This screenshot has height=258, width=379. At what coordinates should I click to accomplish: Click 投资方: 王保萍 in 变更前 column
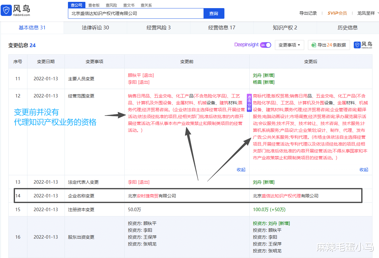pyautogui.click(x=142, y=237)
